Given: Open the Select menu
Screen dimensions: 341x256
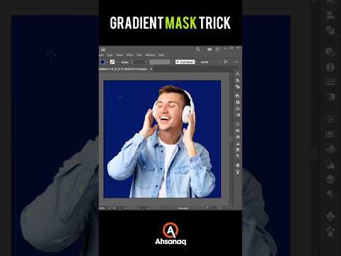Looking at the screenshot, I should click(x=119, y=55).
